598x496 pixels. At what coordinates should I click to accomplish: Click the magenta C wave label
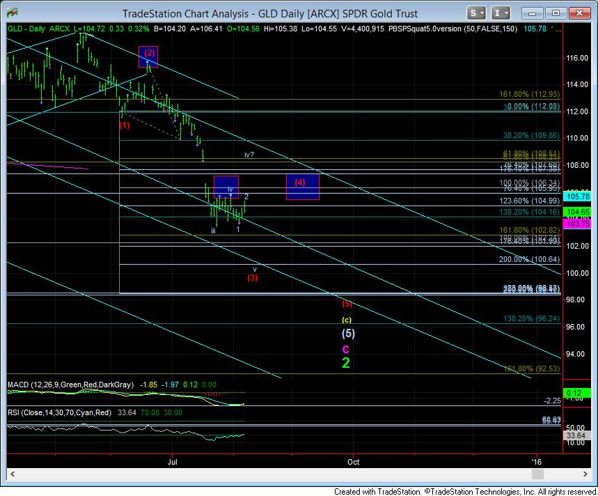tap(345, 348)
